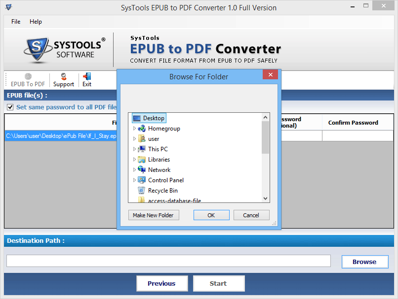This screenshot has height=299, width=398.
Task: Close the SysTools converter window
Action: click(x=383, y=5)
